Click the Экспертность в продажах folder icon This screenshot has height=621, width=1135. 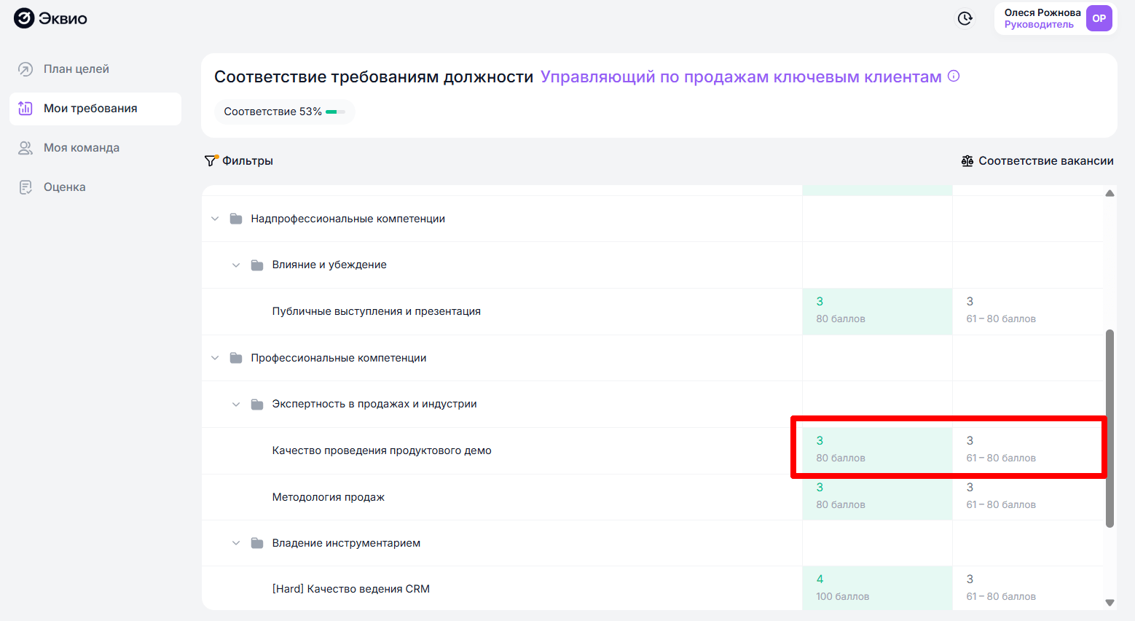click(257, 404)
